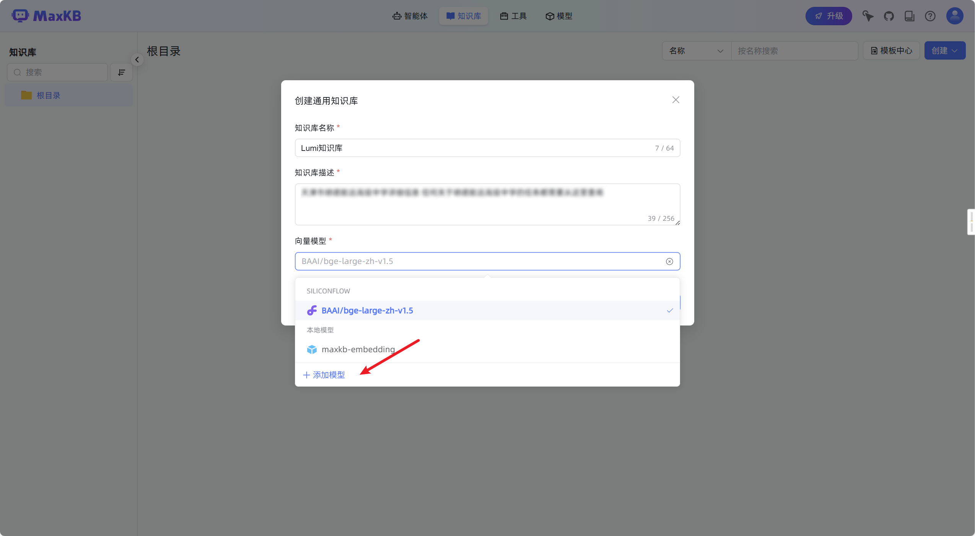Click the user avatar icon
The height and width of the screenshot is (536, 975).
(x=954, y=16)
